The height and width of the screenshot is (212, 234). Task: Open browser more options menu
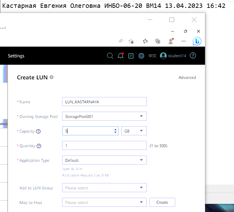(184, 41)
